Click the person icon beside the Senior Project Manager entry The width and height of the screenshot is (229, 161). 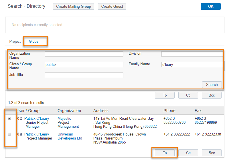tap(21, 119)
